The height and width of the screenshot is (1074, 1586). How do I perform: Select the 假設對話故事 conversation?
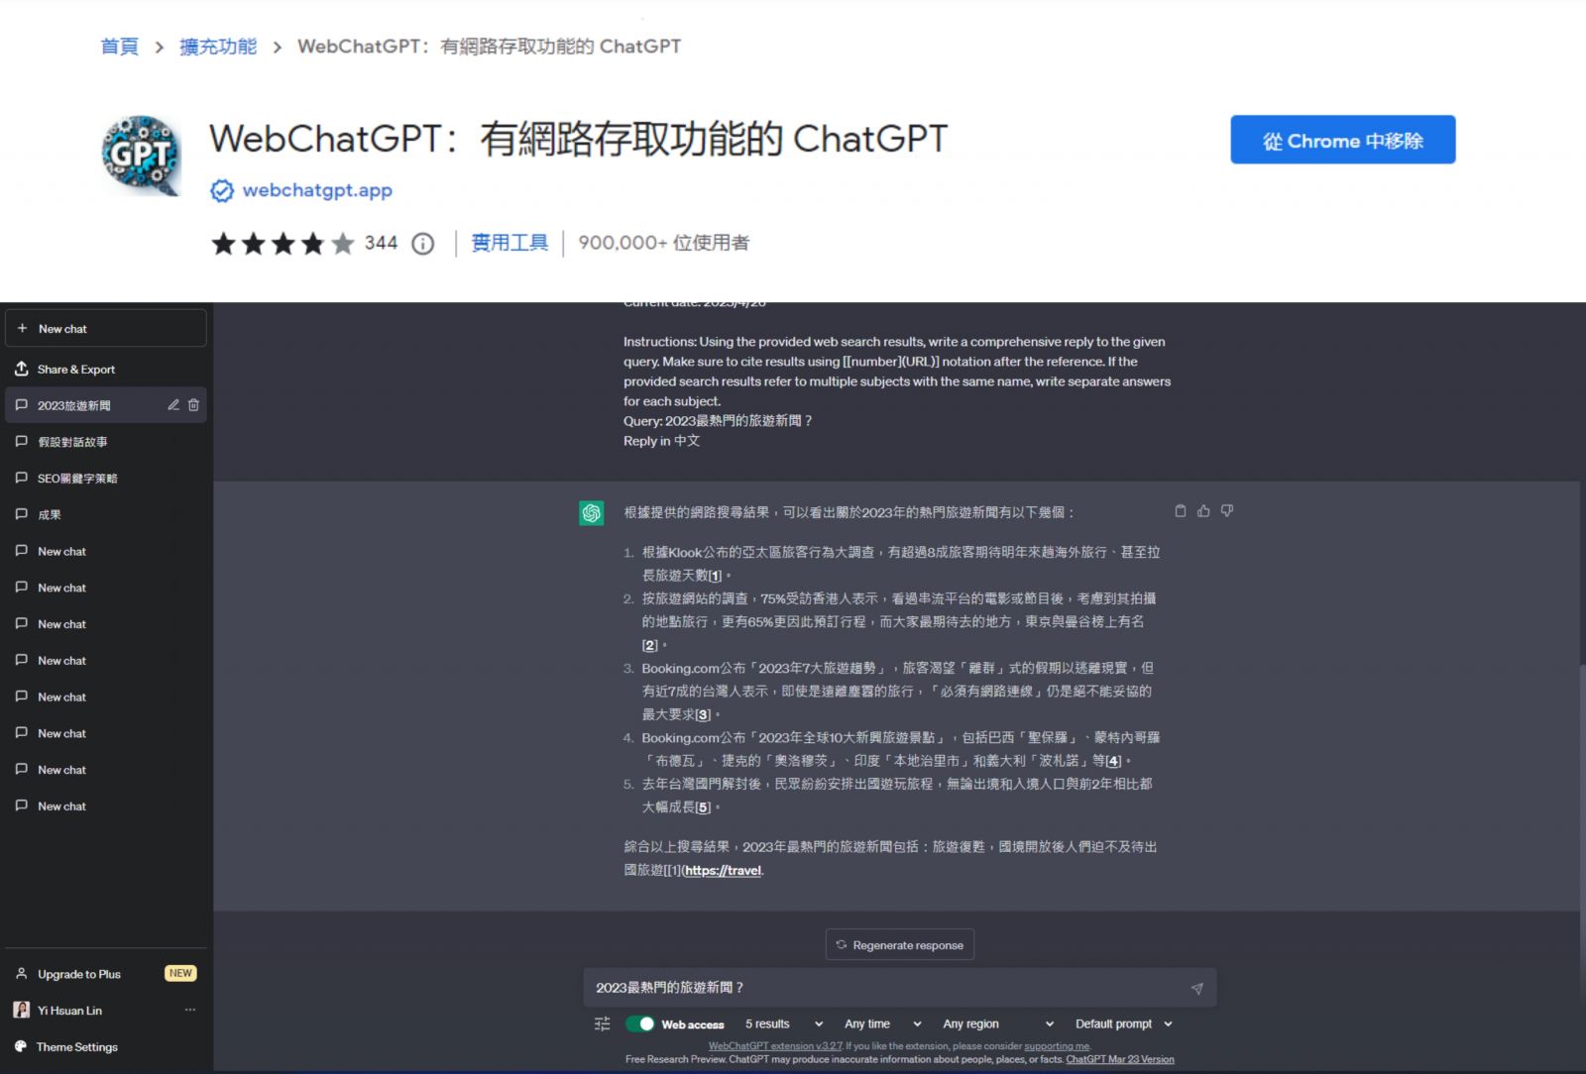tap(106, 442)
